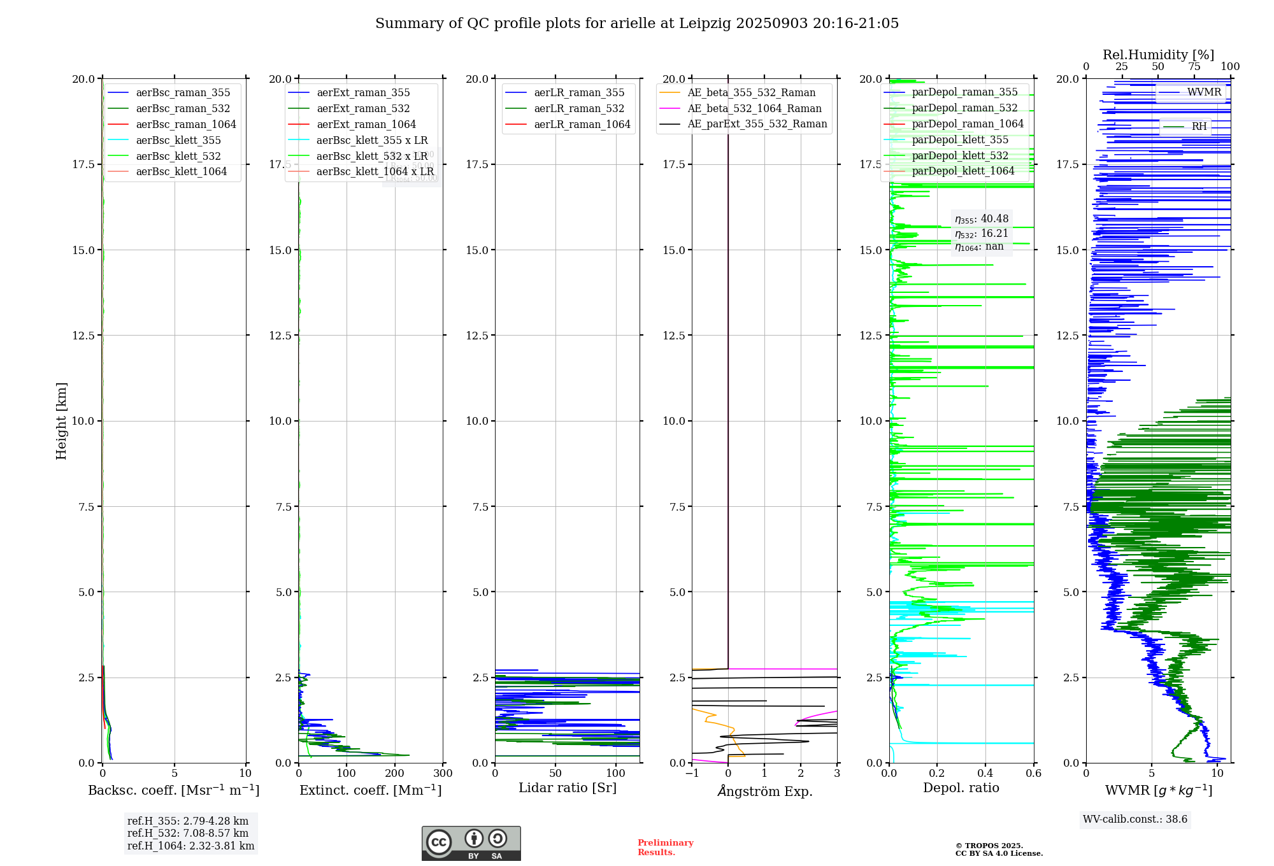
Task: Click aerBsc_raman_355 legend entry
Action: [183, 93]
